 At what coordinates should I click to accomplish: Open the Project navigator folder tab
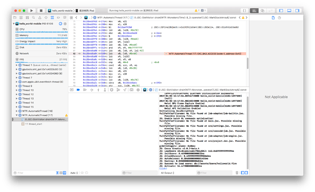pyautogui.click(x=15, y=17)
